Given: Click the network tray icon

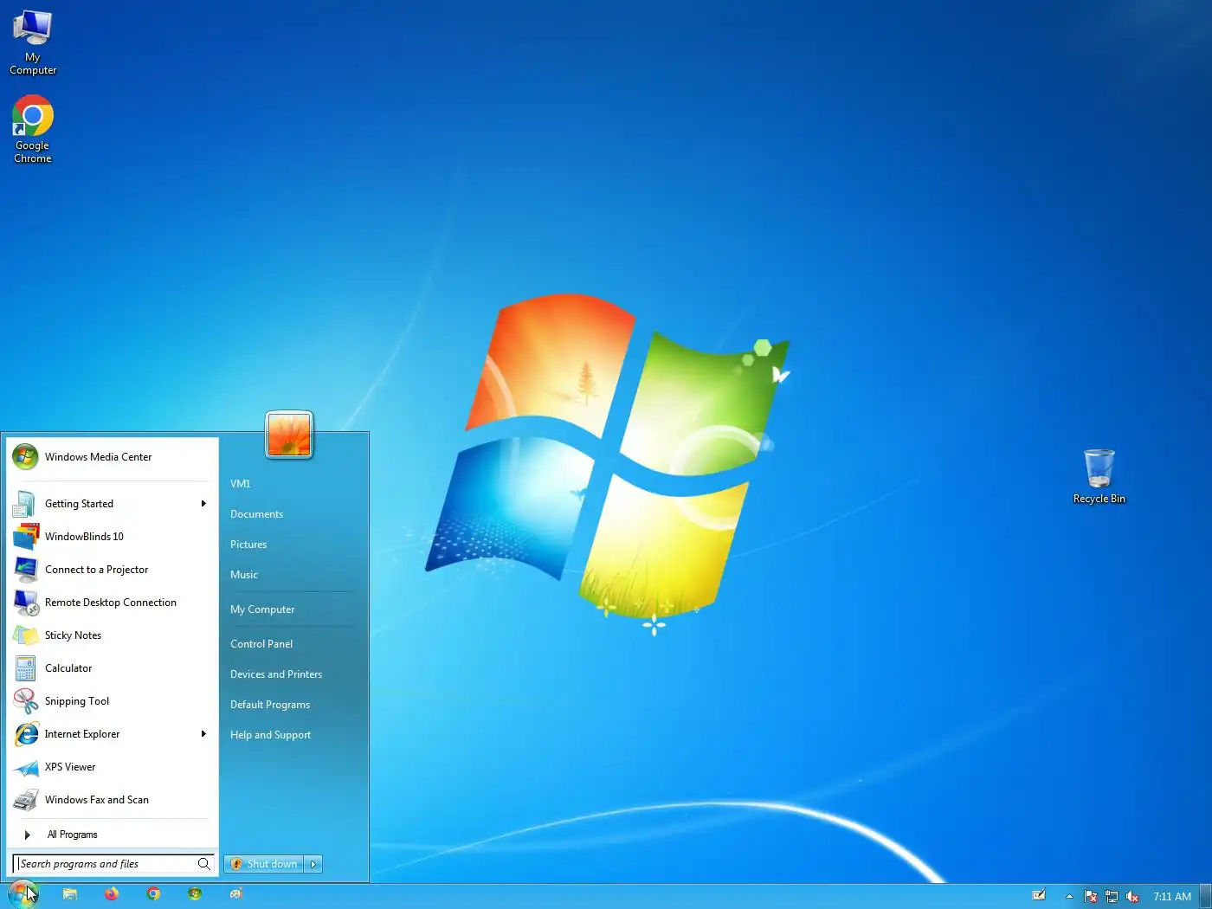Looking at the screenshot, I should click(x=1112, y=897).
